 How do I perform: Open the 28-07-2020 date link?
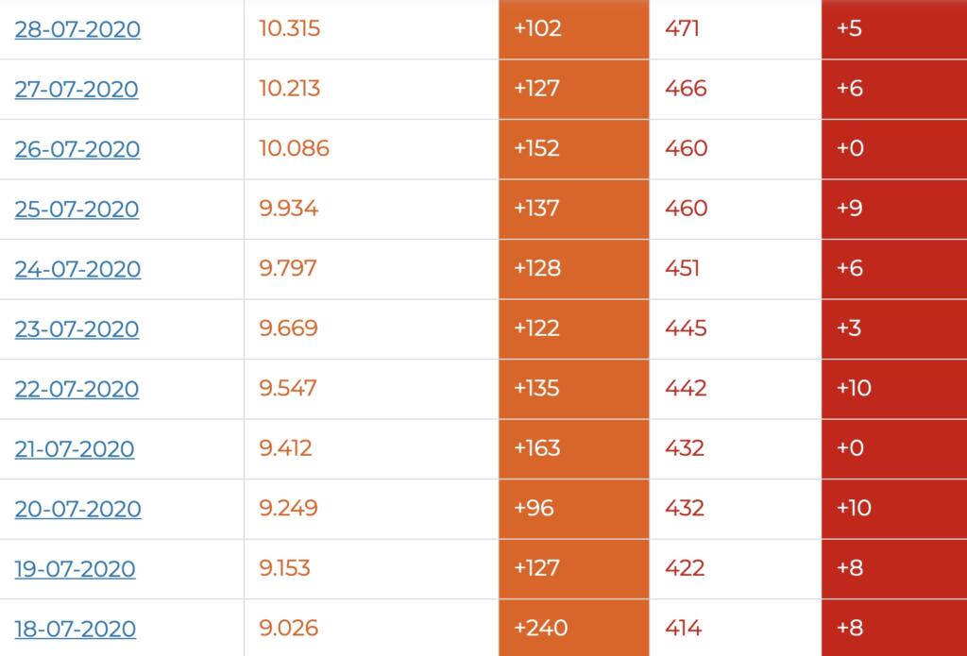pyautogui.click(x=77, y=29)
